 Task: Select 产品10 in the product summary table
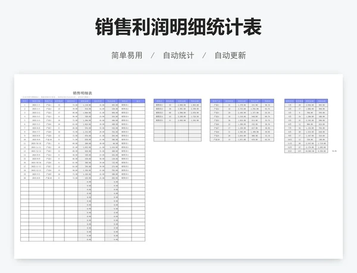point(217,139)
